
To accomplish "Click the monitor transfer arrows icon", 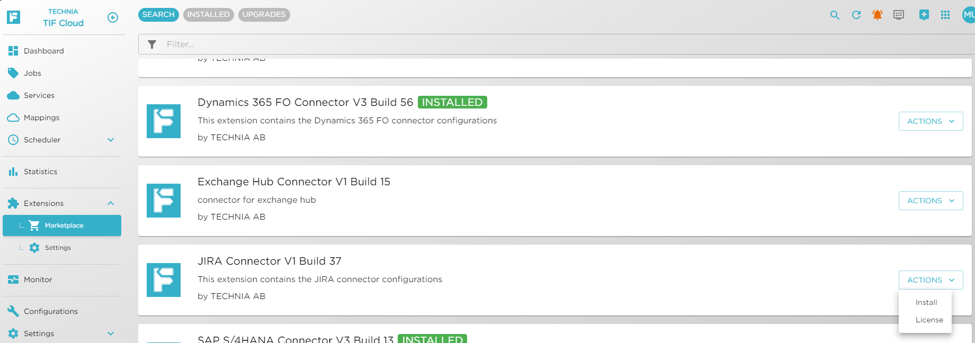I will point(899,15).
